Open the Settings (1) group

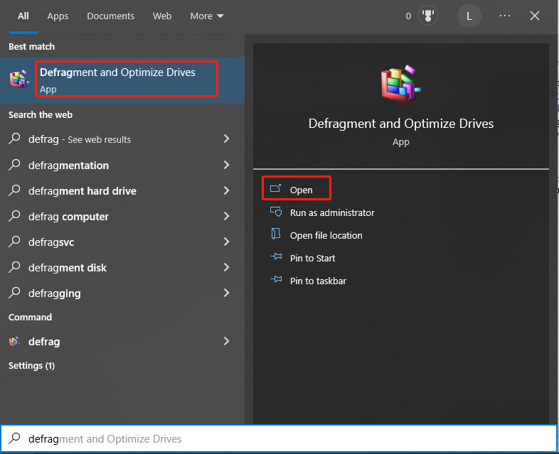click(31, 366)
